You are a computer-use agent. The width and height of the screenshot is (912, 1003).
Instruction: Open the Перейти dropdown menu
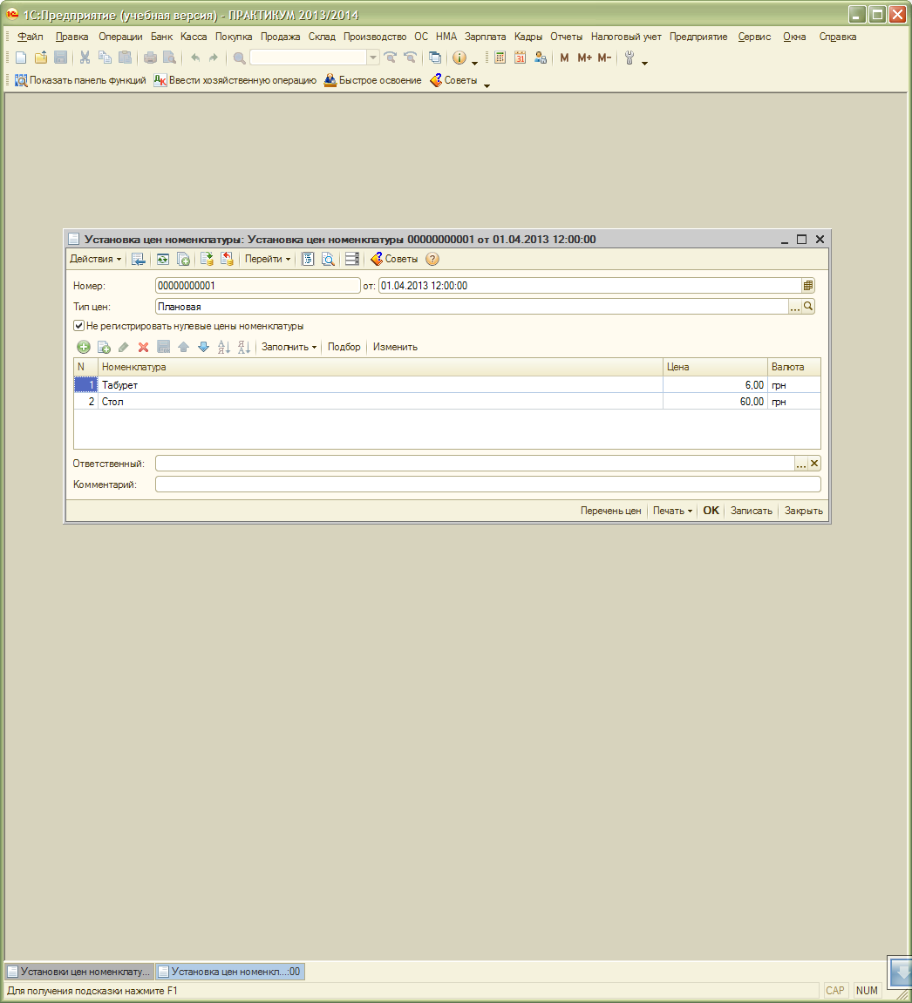pos(268,259)
